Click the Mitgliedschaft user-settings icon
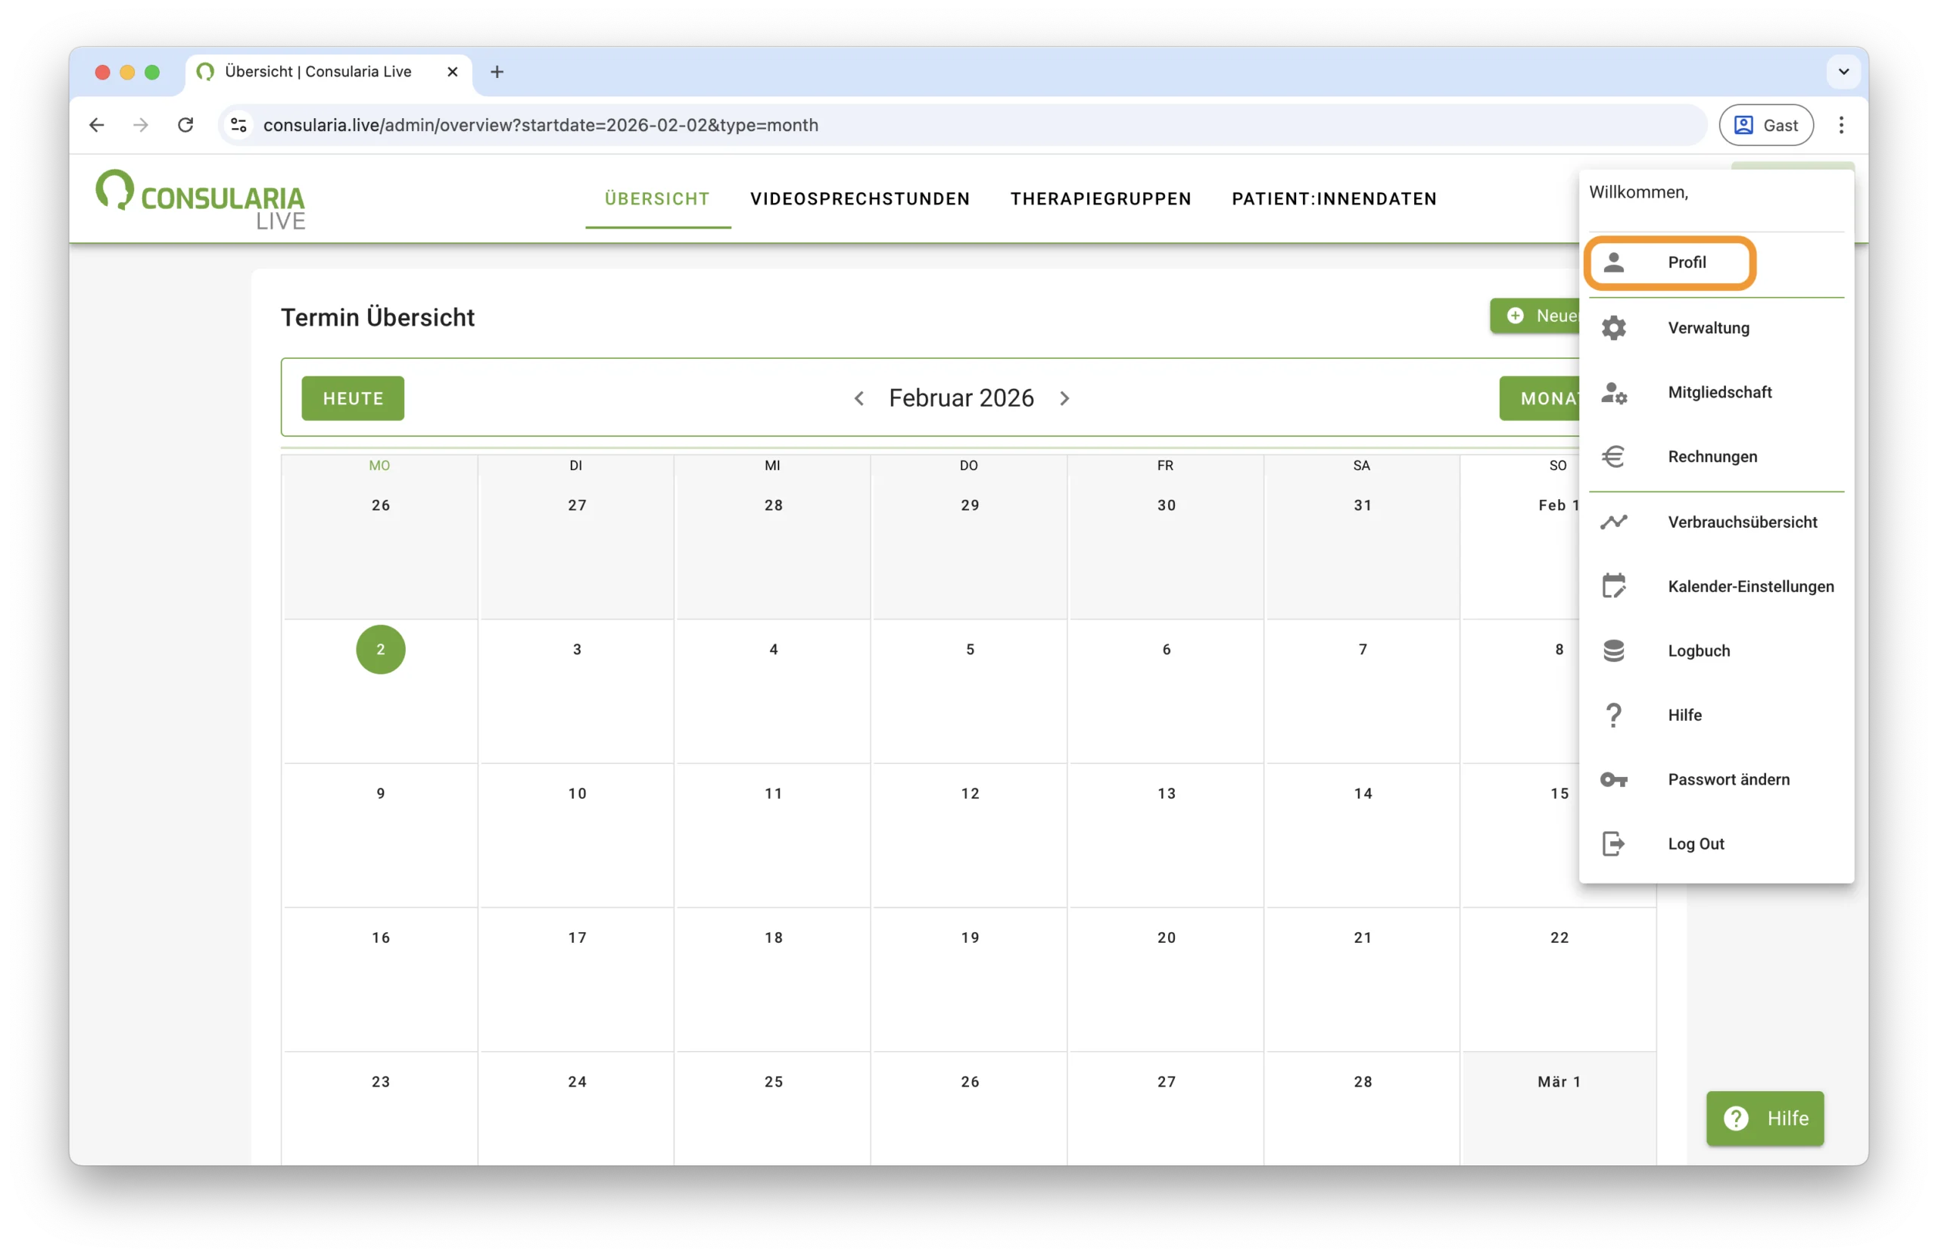Viewport: 1938px width, 1257px height. click(1613, 393)
